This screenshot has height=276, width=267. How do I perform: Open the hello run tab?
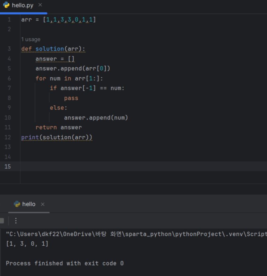(x=29, y=204)
